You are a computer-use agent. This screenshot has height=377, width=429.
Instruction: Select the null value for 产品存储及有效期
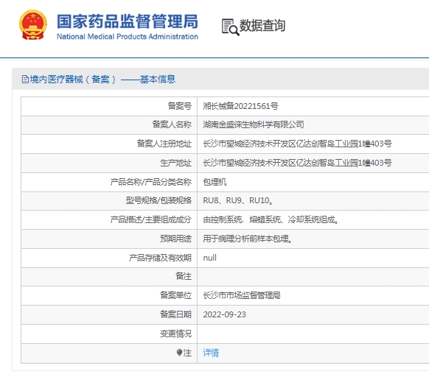pyautogui.click(x=209, y=258)
